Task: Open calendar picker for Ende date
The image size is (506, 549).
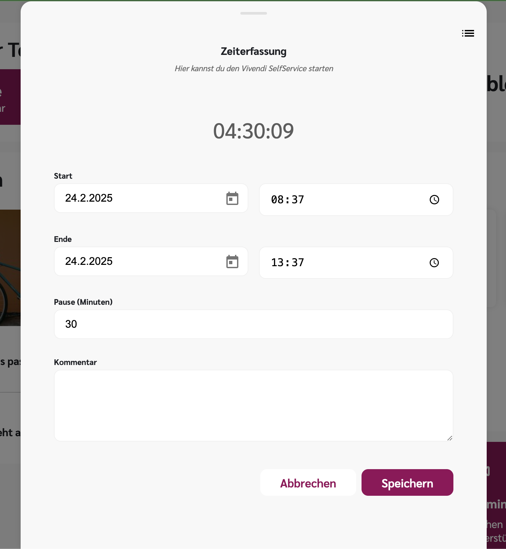Action: [x=232, y=262]
